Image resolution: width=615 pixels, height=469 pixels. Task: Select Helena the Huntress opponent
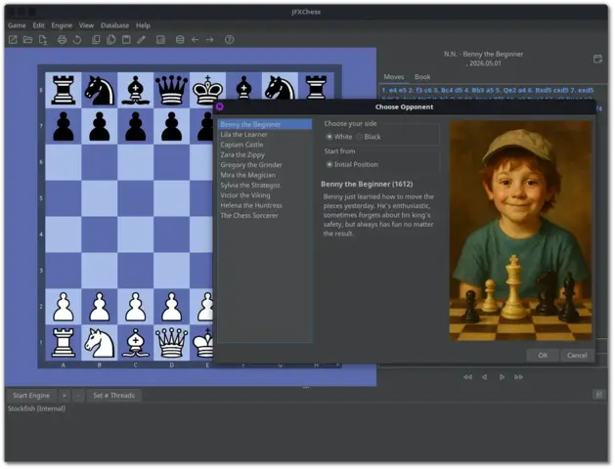[x=265, y=205]
